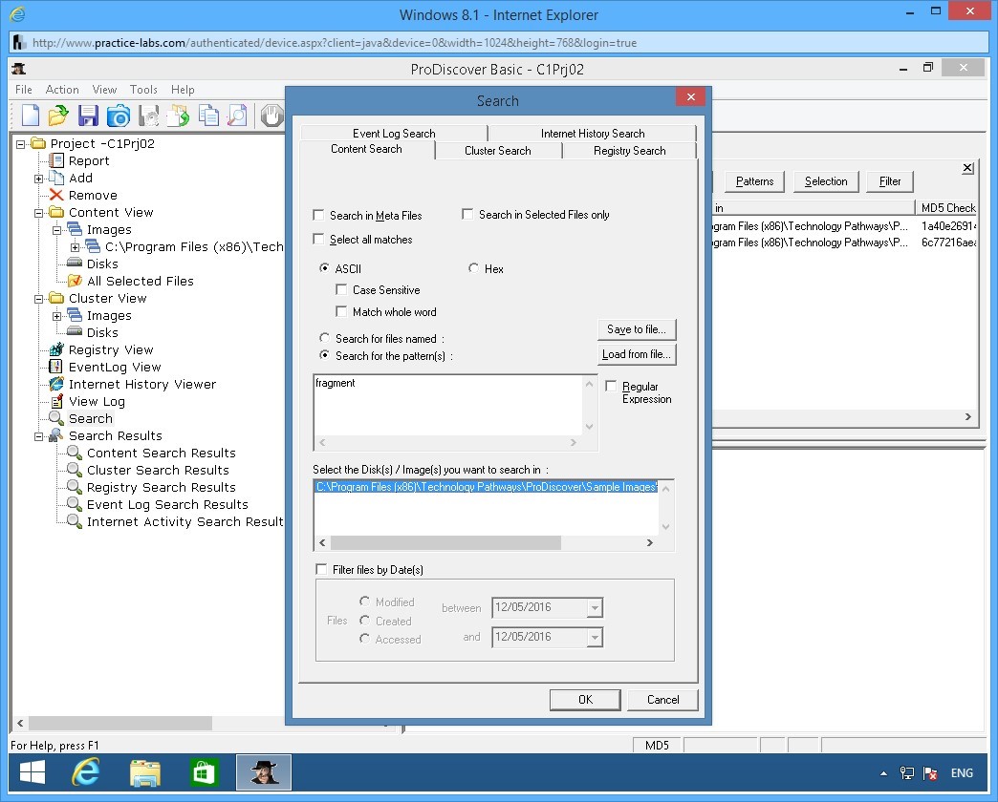Switch to the Registry Search tab
The height and width of the screenshot is (802, 998).
pyautogui.click(x=629, y=151)
